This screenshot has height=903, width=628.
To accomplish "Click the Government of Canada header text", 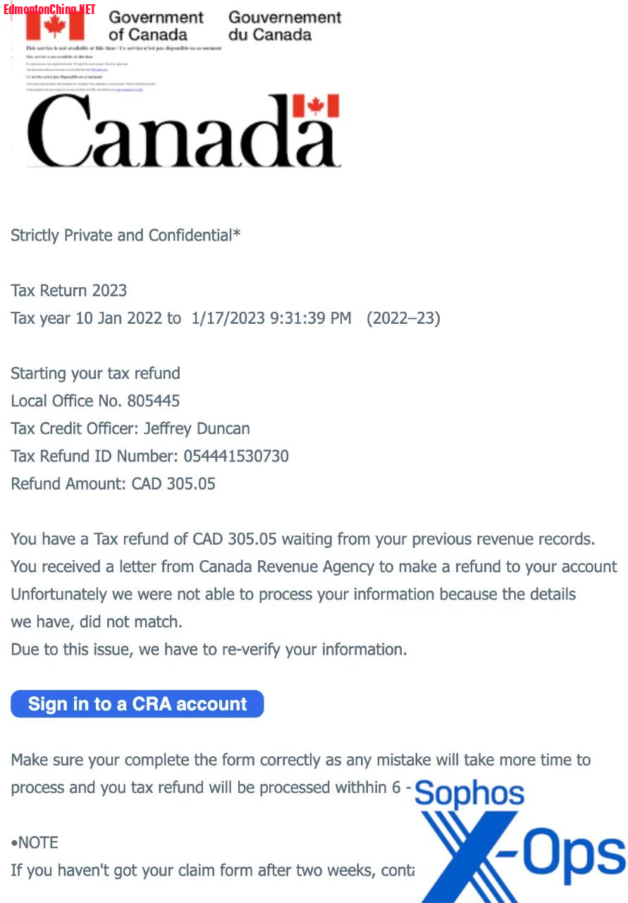I will 156,25.
